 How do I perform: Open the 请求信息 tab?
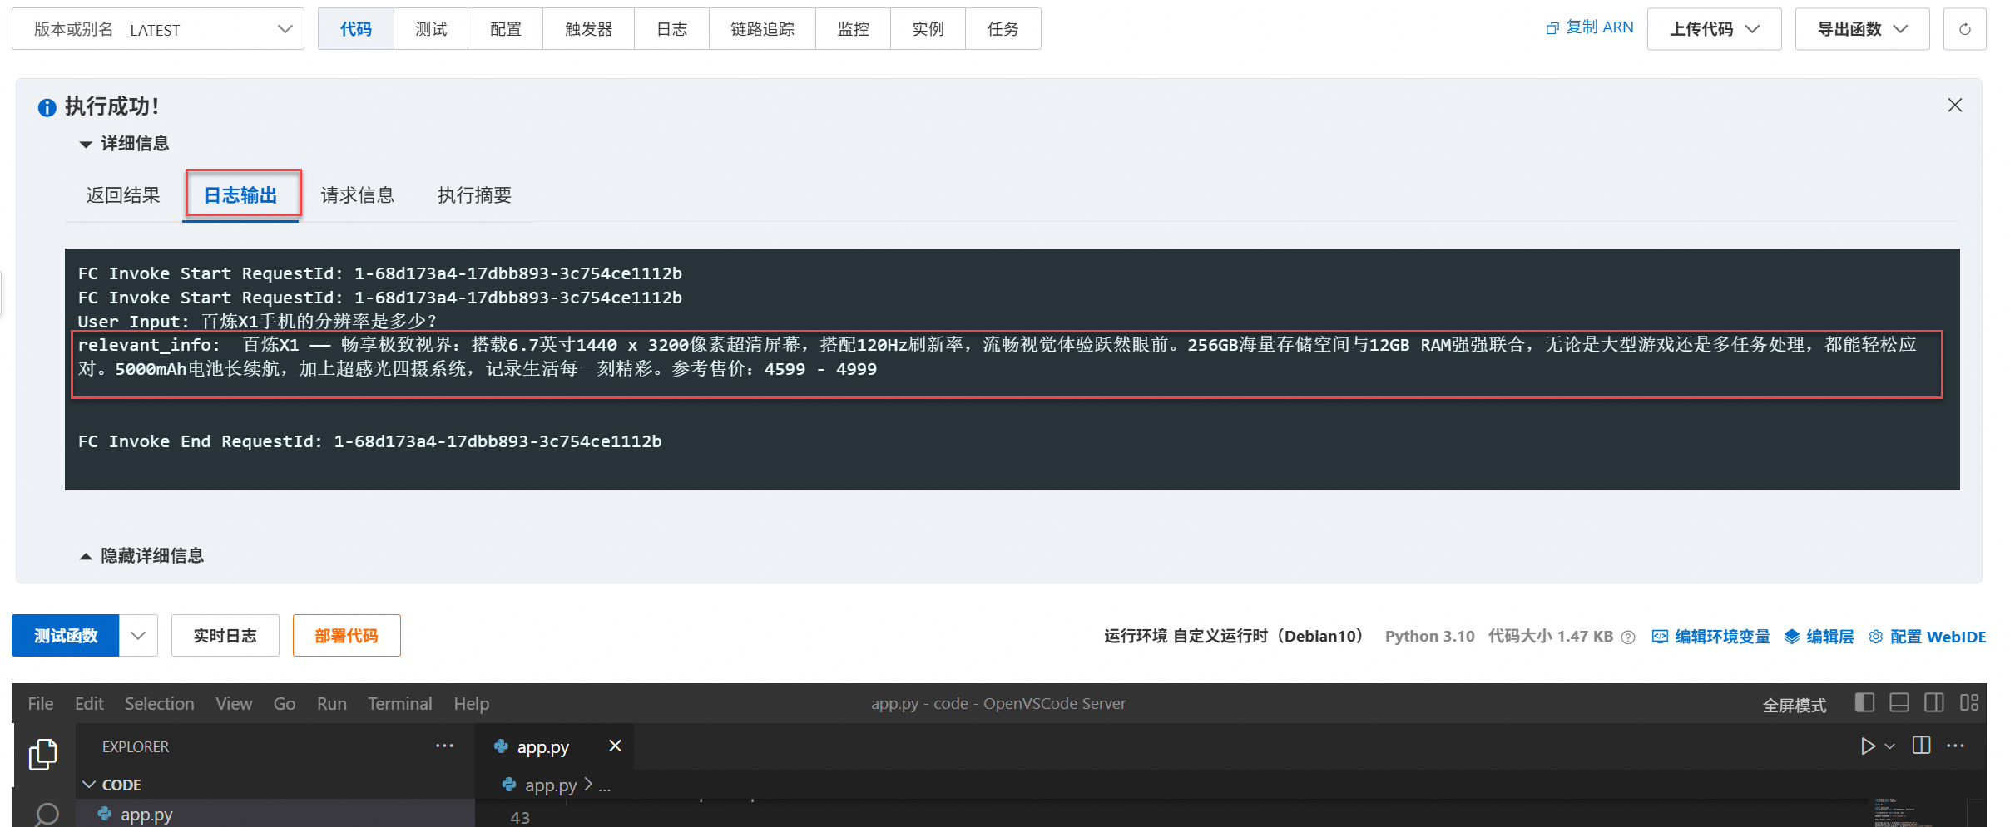tap(358, 195)
